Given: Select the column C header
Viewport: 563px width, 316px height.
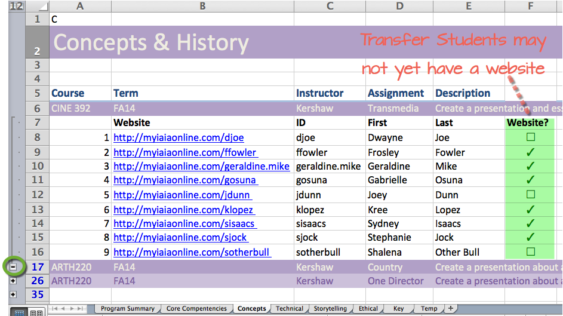Looking at the screenshot, I should click(330, 5).
